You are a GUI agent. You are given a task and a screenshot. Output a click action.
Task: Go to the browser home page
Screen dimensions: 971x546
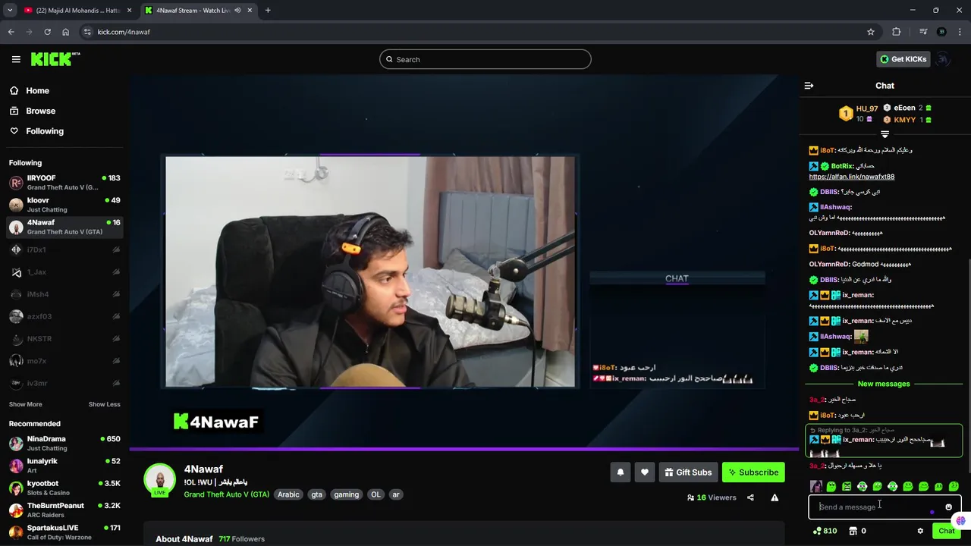[x=65, y=32]
